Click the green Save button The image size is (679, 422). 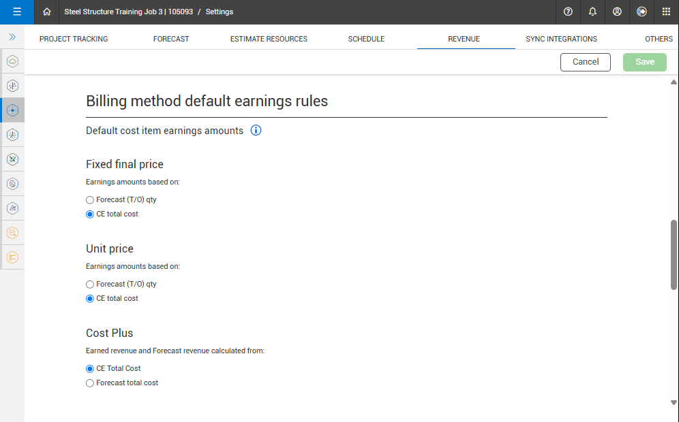click(x=645, y=62)
